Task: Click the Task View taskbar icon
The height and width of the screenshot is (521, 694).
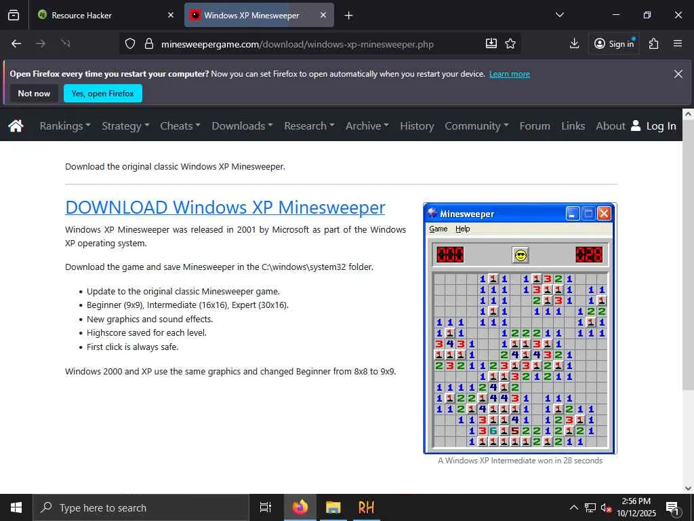Action: click(266, 507)
